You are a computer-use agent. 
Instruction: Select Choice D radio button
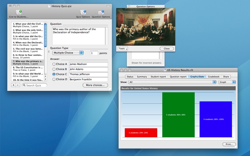pos(54,79)
